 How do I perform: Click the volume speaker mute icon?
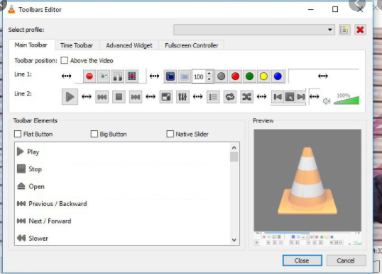[327, 101]
